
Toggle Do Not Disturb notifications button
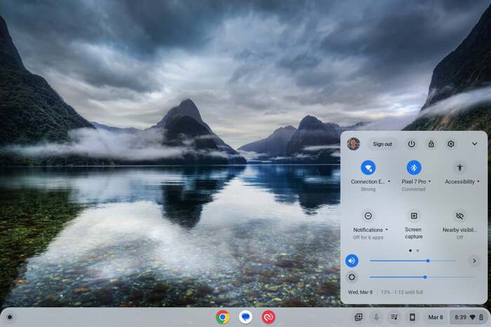tap(368, 216)
